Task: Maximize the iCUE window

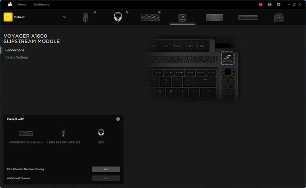Action: (294, 4)
